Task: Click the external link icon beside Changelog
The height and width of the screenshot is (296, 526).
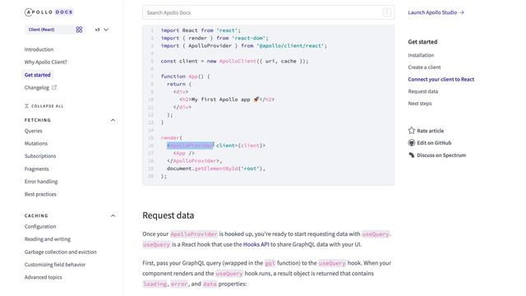Action: (x=54, y=88)
